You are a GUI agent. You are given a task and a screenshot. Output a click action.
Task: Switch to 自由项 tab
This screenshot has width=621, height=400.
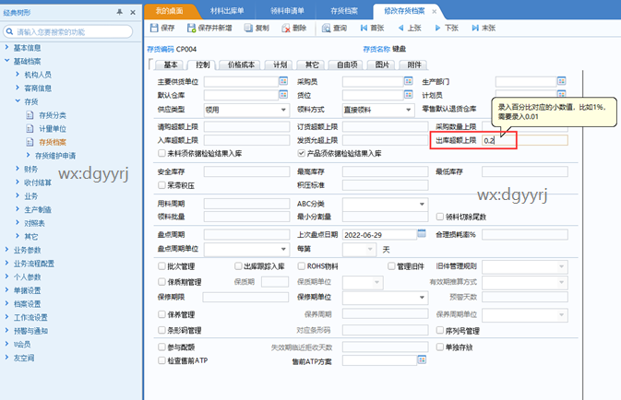(347, 65)
